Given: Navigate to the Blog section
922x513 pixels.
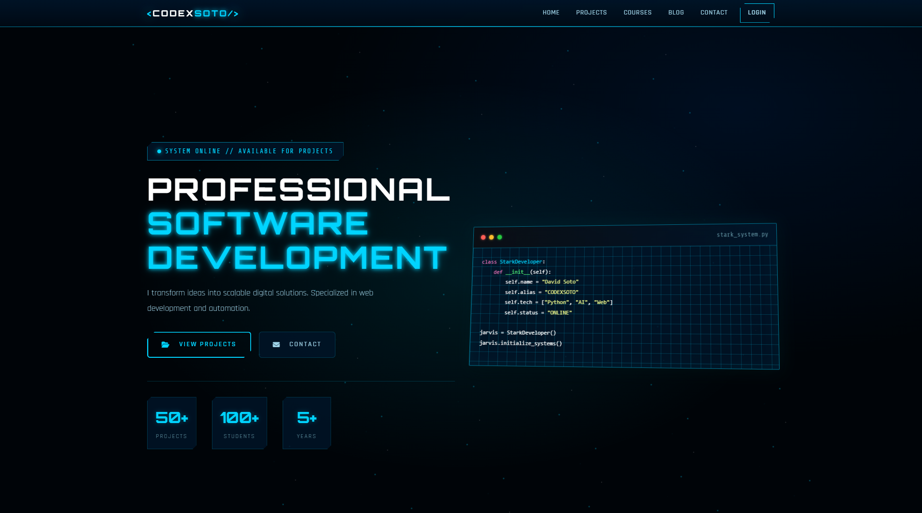Looking at the screenshot, I should point(676,13).
